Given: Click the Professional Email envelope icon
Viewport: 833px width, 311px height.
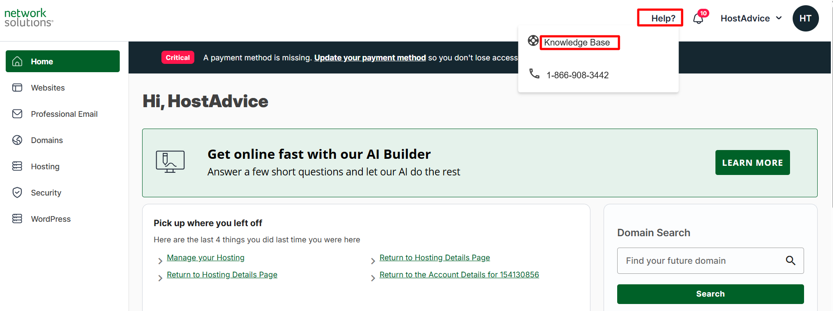Looking at the screenshot, I should pyautogui.click(x=17, y=114).
